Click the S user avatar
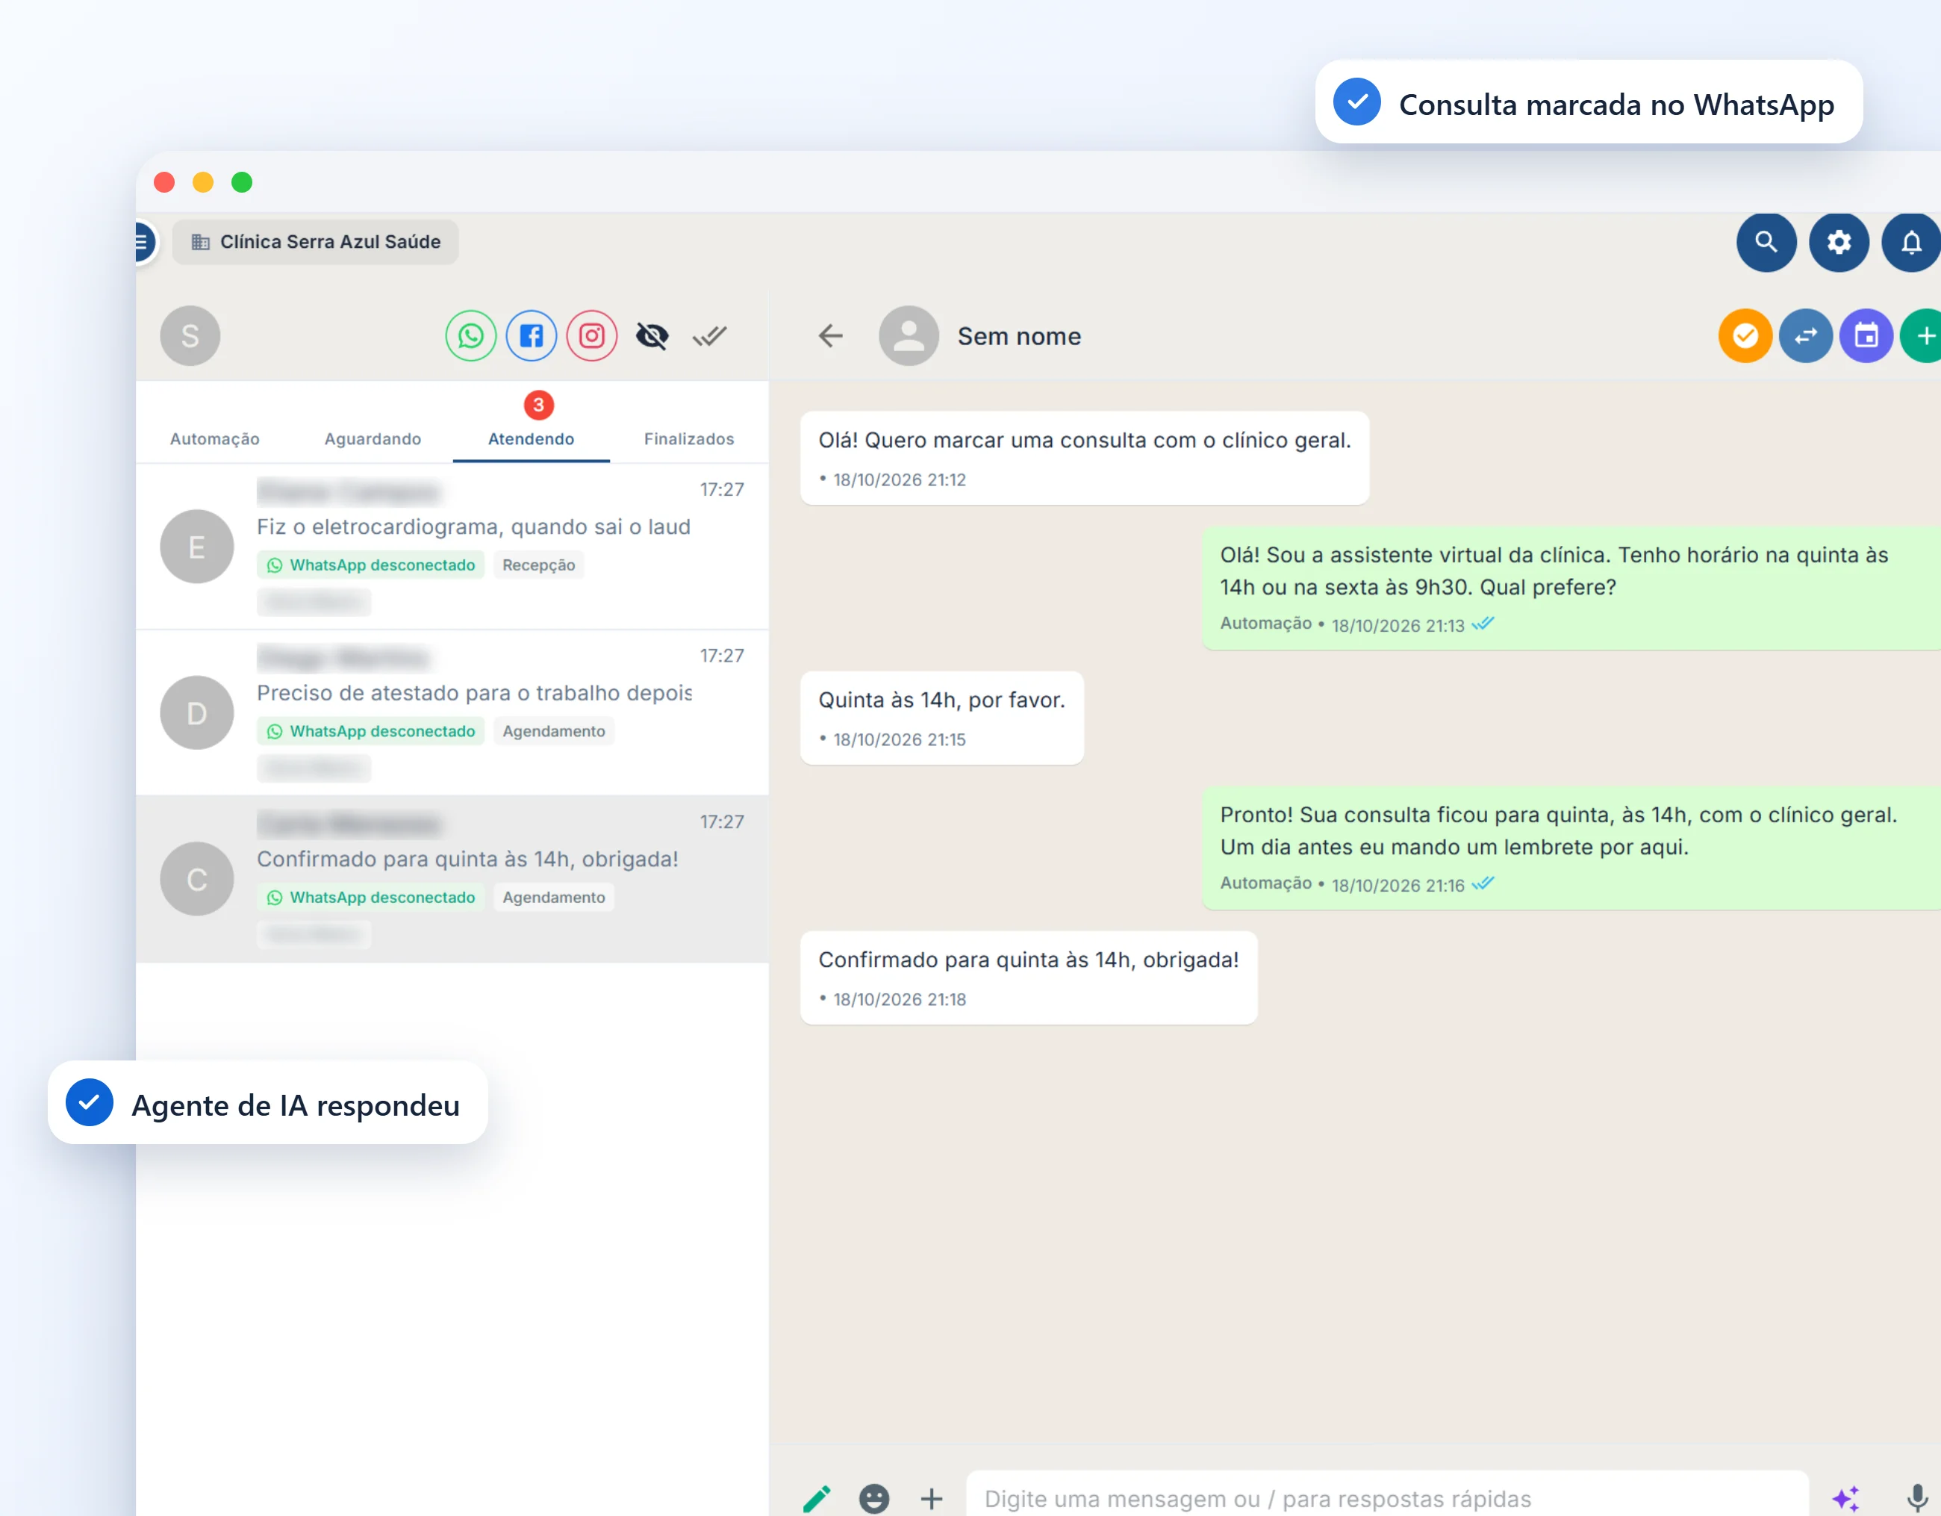1941x1516 pixels. 190,336
